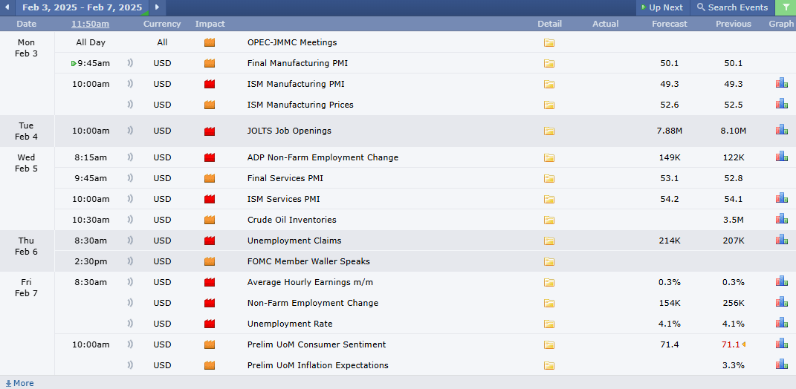The image size is (796, 389).
Task: Show graph for Non-Farm Employment Change
Action: click(x=781, y=302)
